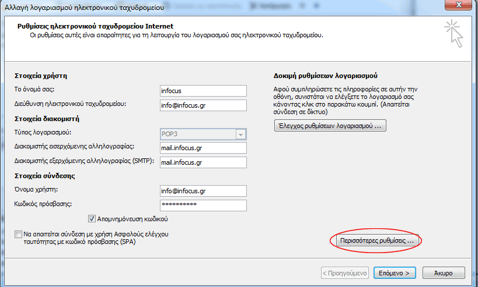Click the 'Δοκιμή ρυθμίσεων λογαριασμού' heading
This screenshot has height=287, width=478.
pos(326,76)
